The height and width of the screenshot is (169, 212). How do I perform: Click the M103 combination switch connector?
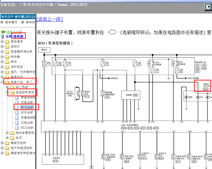(55, 161)
